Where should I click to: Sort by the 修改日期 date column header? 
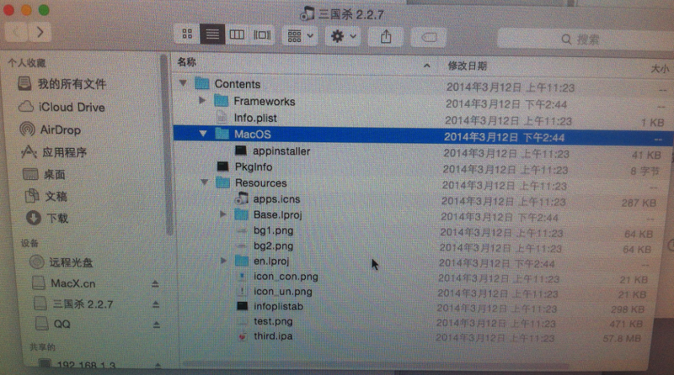[x=468, y=66]
